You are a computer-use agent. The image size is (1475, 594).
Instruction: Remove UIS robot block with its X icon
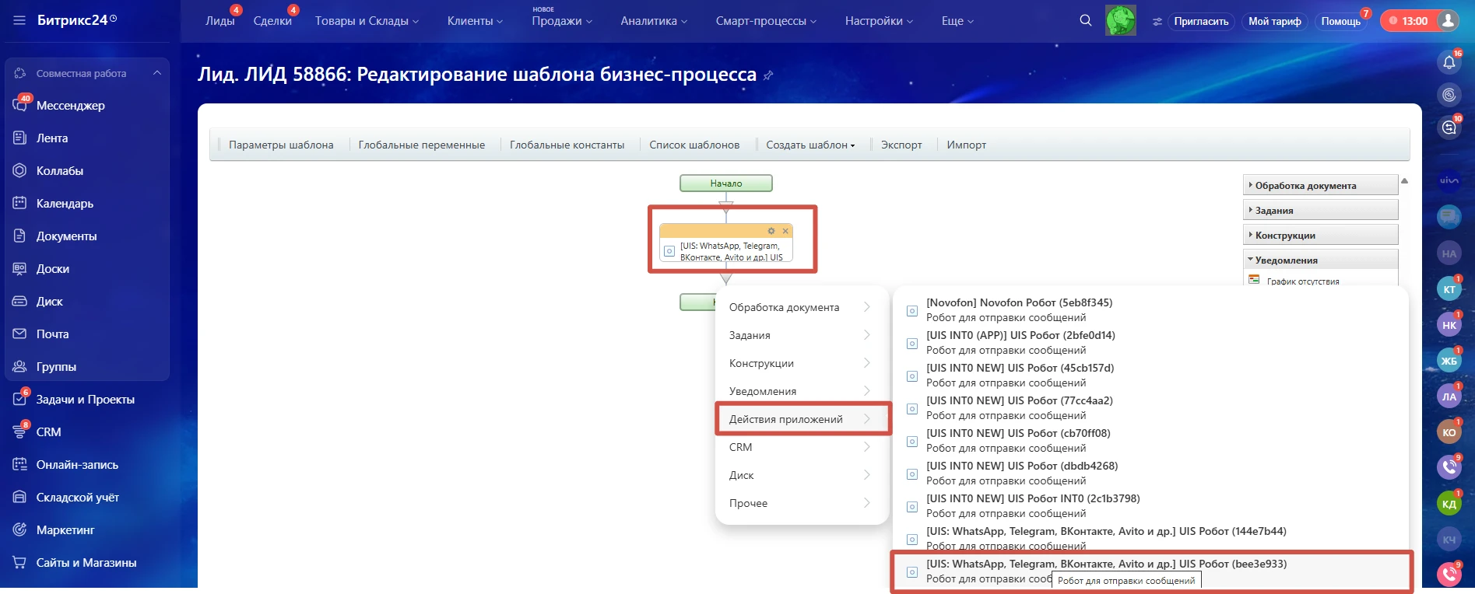tap(785, 231)
